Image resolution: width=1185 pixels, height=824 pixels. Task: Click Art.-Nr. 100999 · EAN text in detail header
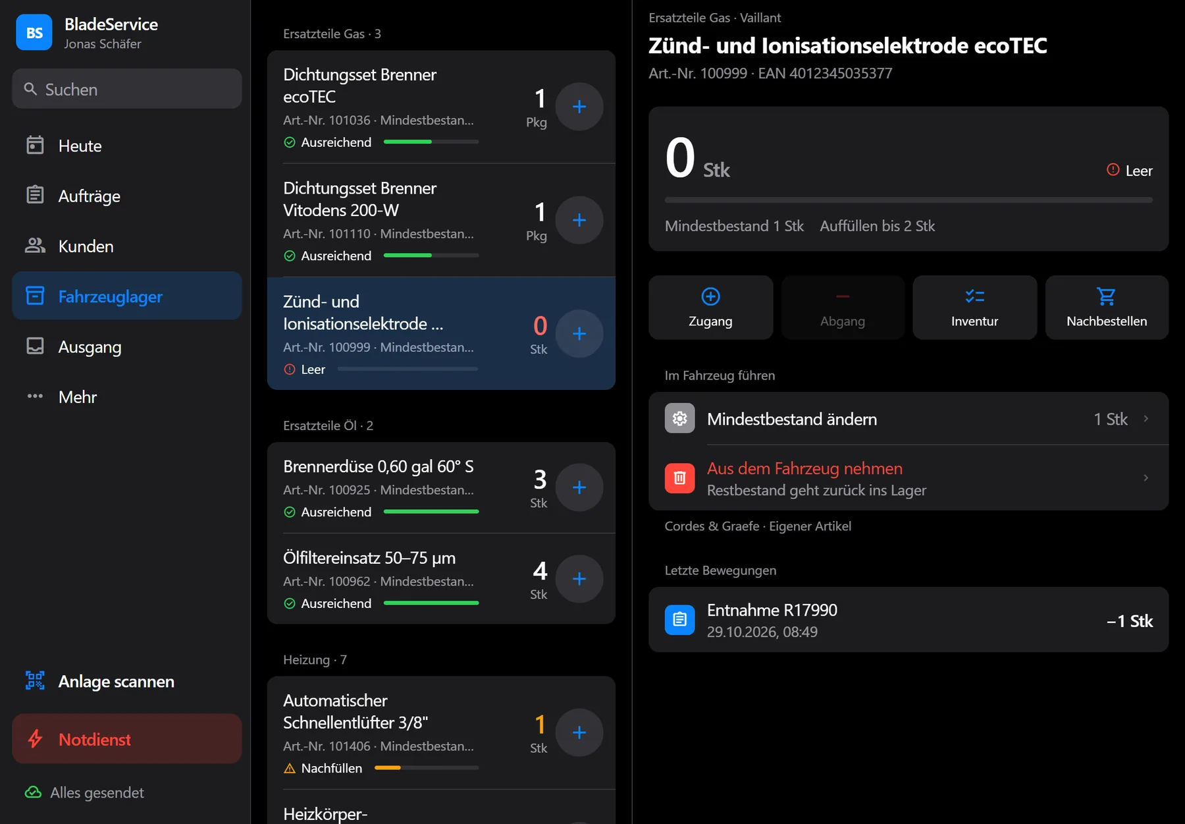[x=770, y=73]
